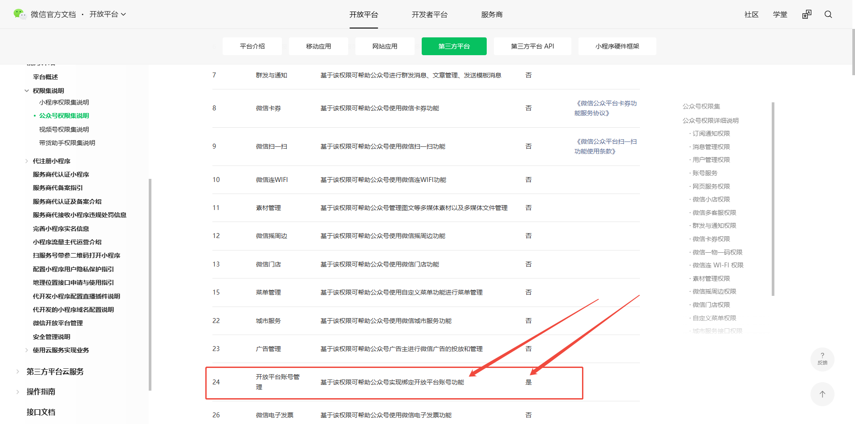
Task: Jump to 网页服务权限 in outline
Action: 711,186
